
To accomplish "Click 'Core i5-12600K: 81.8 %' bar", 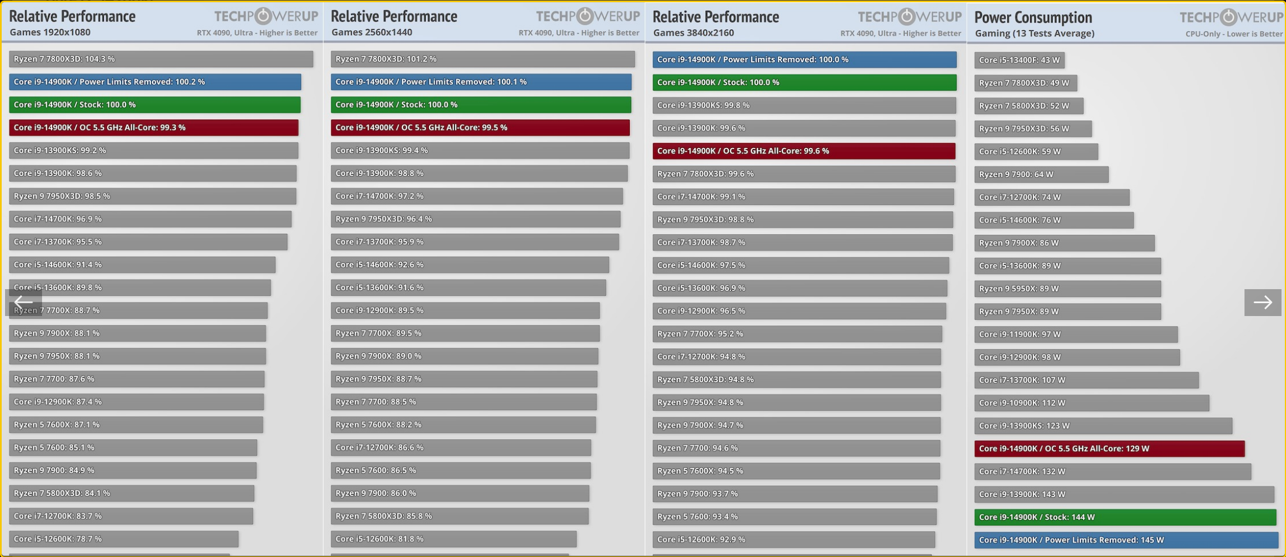I will pyautogui.click(x=454, y=539).
